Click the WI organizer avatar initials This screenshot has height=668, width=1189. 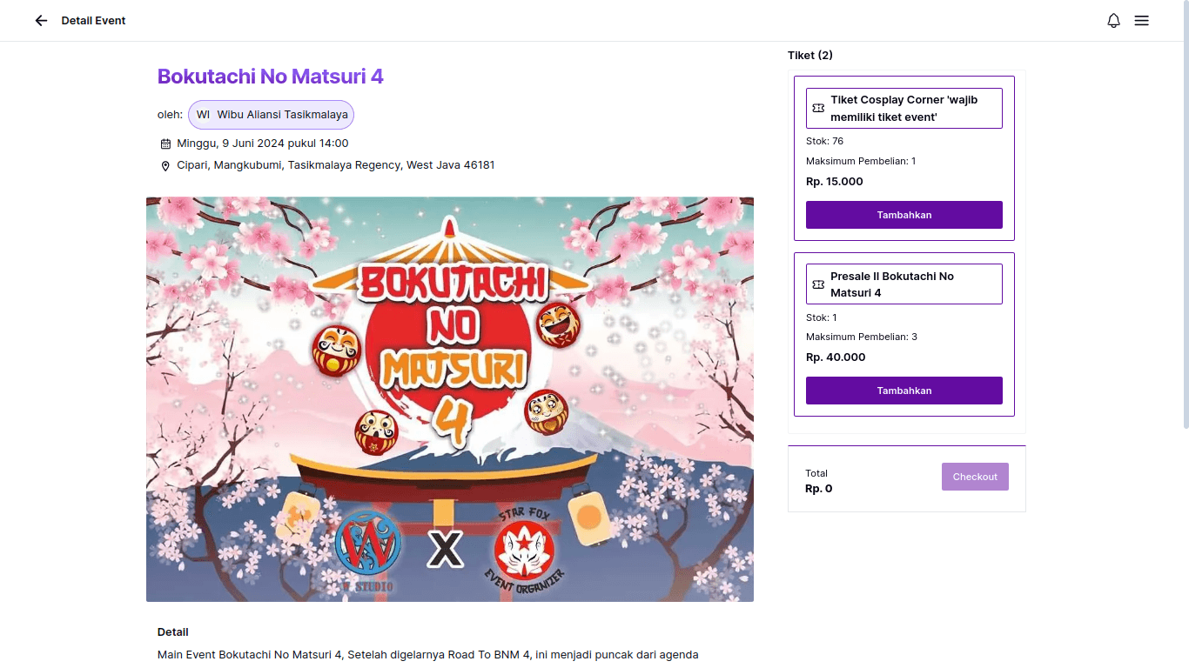(x=203, y=115)
